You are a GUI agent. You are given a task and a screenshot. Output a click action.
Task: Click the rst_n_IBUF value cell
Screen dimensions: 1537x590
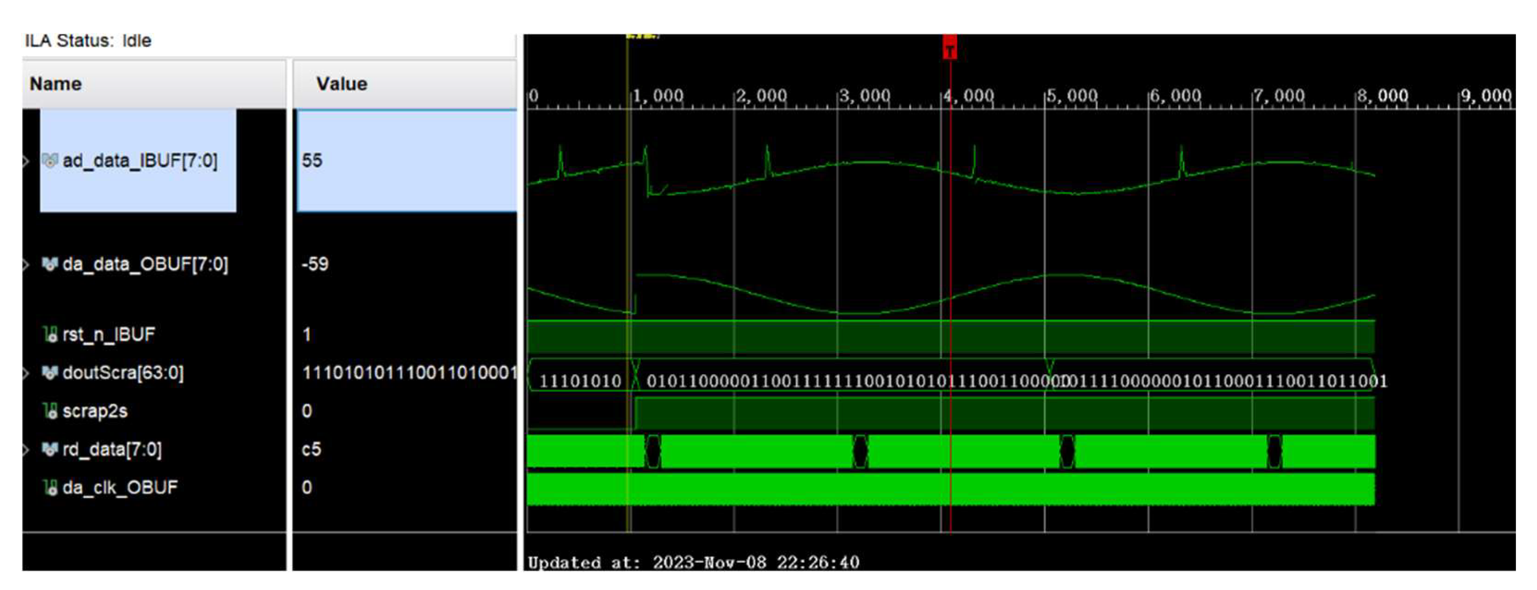click(307, 334)
